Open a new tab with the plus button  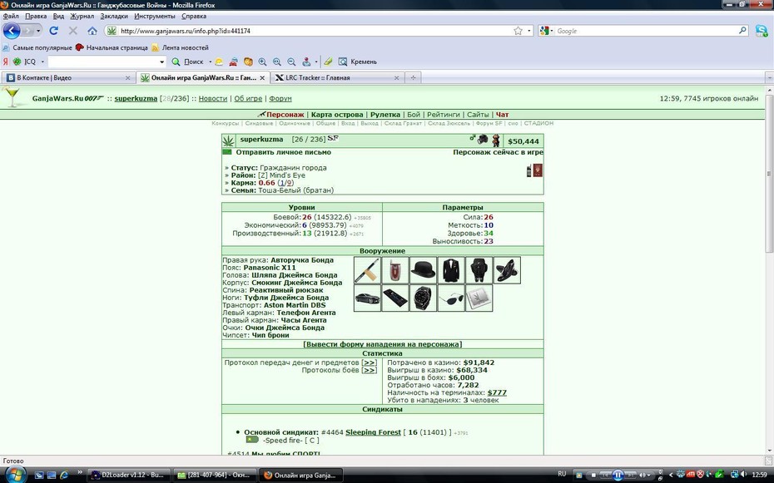[x=413, y=77]
